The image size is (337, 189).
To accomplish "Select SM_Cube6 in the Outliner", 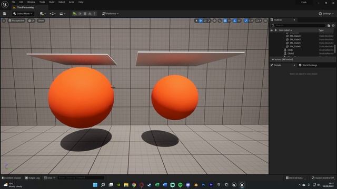I will [x=295, y=46].
